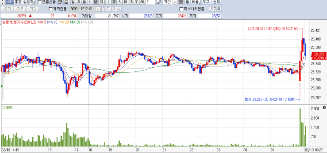Click the image export icon before 일

pos(66,2)
